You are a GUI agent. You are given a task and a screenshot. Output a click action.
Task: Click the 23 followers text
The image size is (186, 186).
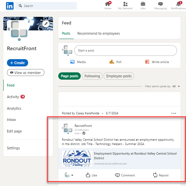[82, 130]
